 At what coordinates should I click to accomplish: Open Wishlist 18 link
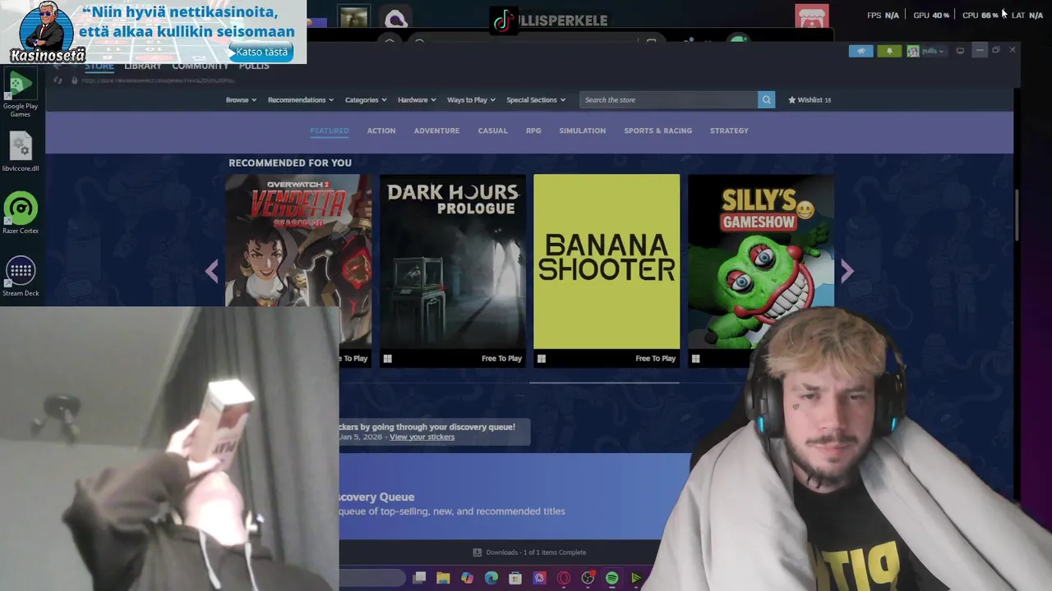pos(810,100)
